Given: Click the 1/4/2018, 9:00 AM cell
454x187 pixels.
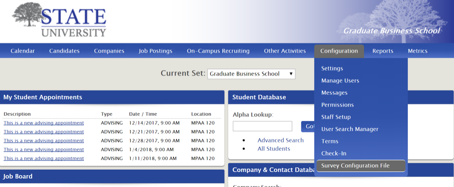Looking at the screenshot, I should click(x=151, y=150).
